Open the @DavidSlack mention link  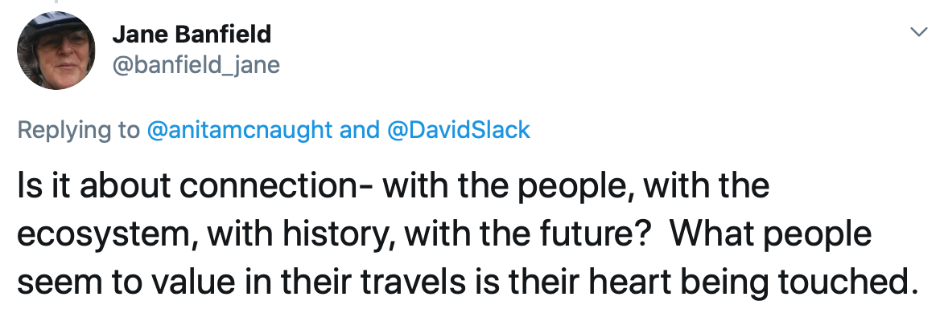coord(459,130)
